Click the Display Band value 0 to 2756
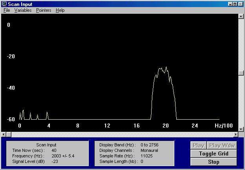 coord(149,145)
